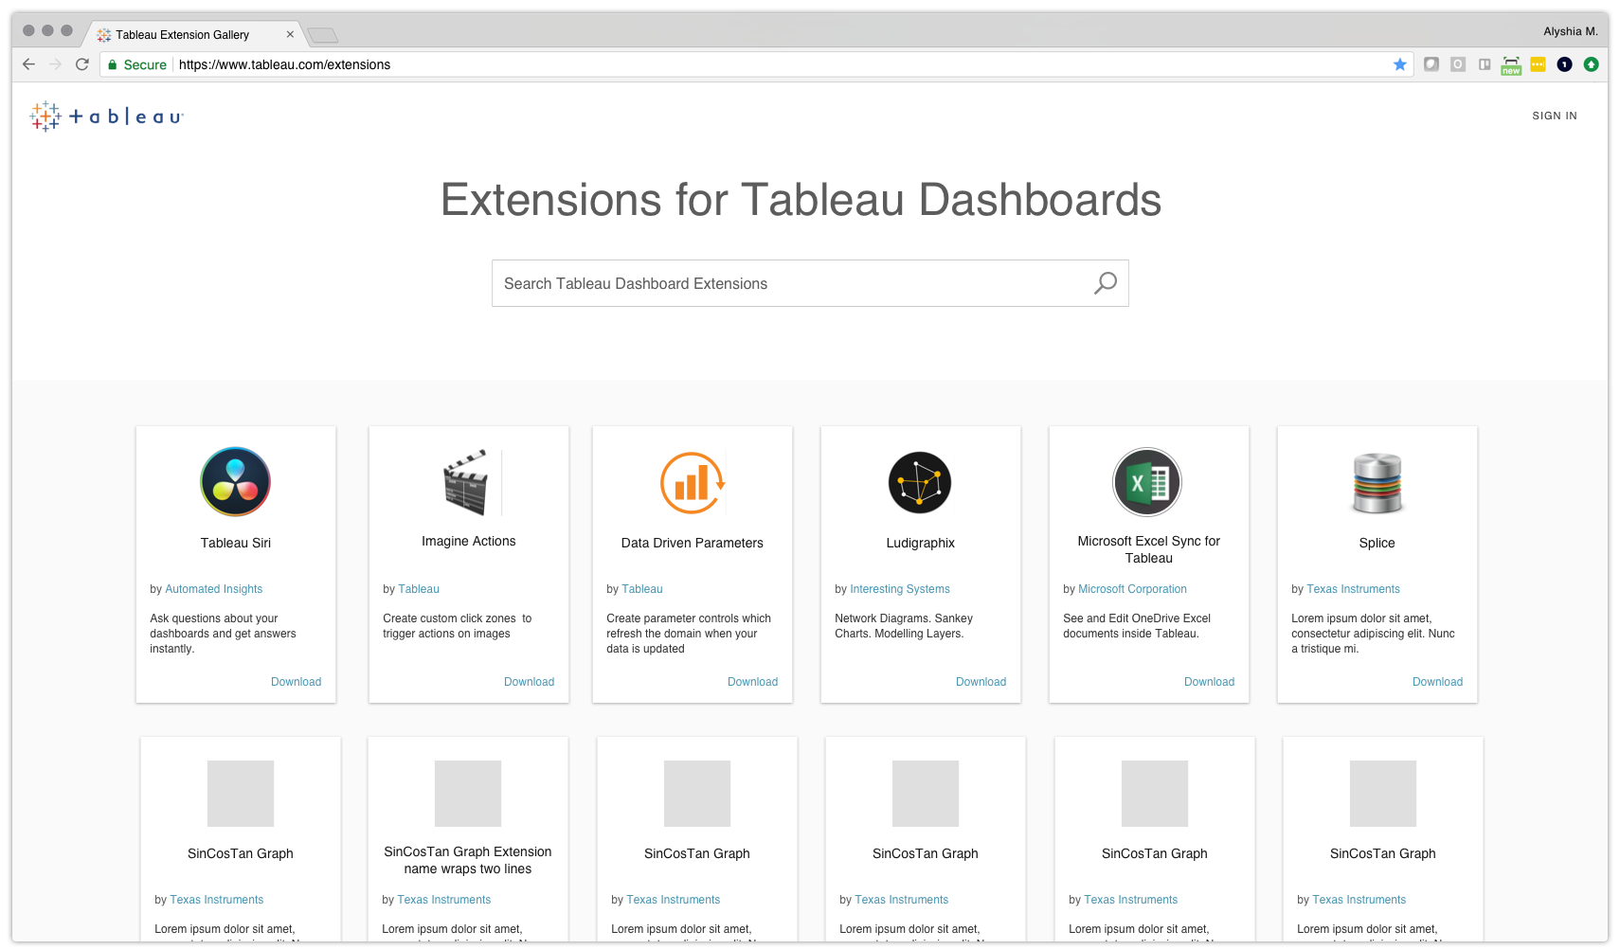Click the browser forward arrow
1620x949 pixels.
click(x=55, y=64)
